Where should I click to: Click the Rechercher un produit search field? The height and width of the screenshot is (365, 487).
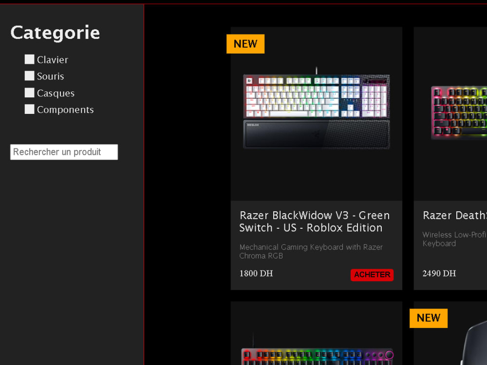tap(64, 152)
